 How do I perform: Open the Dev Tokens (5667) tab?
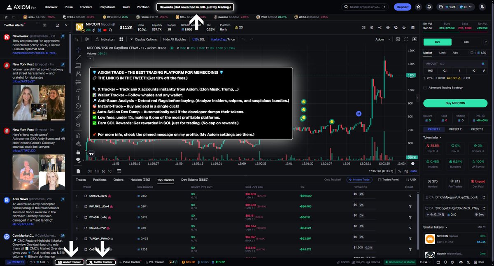[195, 180]
